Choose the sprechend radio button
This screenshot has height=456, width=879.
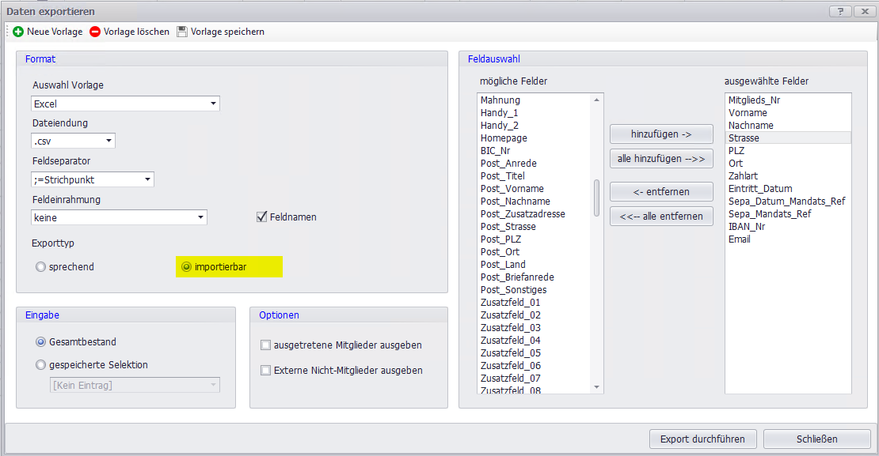40,267
